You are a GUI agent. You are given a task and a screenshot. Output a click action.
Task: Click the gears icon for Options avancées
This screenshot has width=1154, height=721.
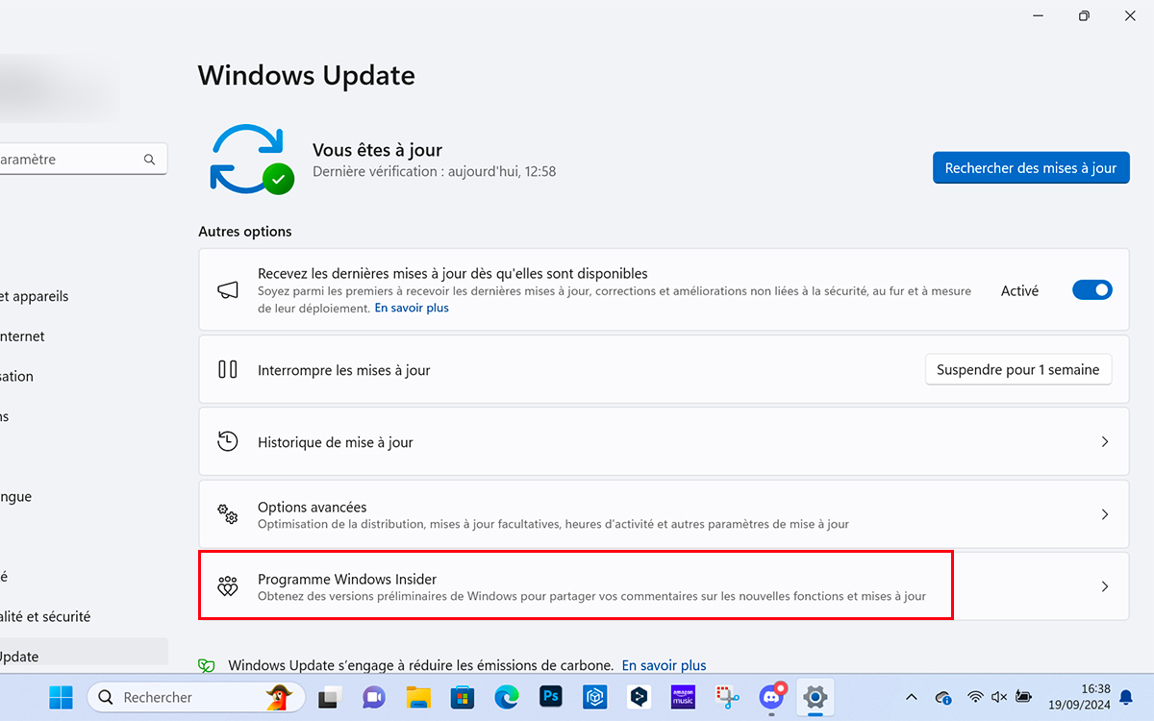(228, 514)
